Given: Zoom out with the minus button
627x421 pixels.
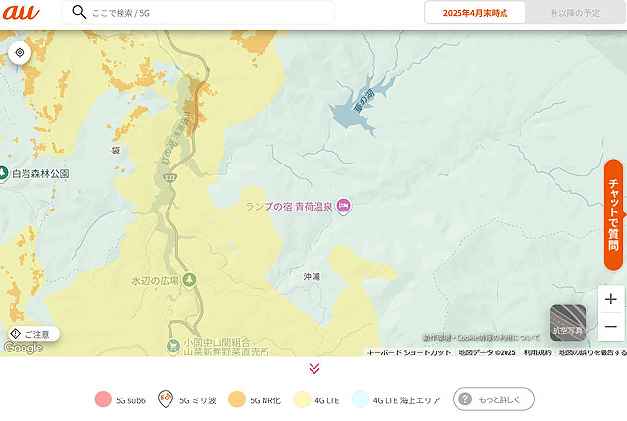Looking at the screenshot, I should tap(610, 327).
